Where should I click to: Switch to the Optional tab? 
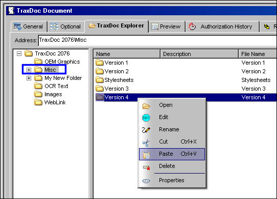[66, 26]
